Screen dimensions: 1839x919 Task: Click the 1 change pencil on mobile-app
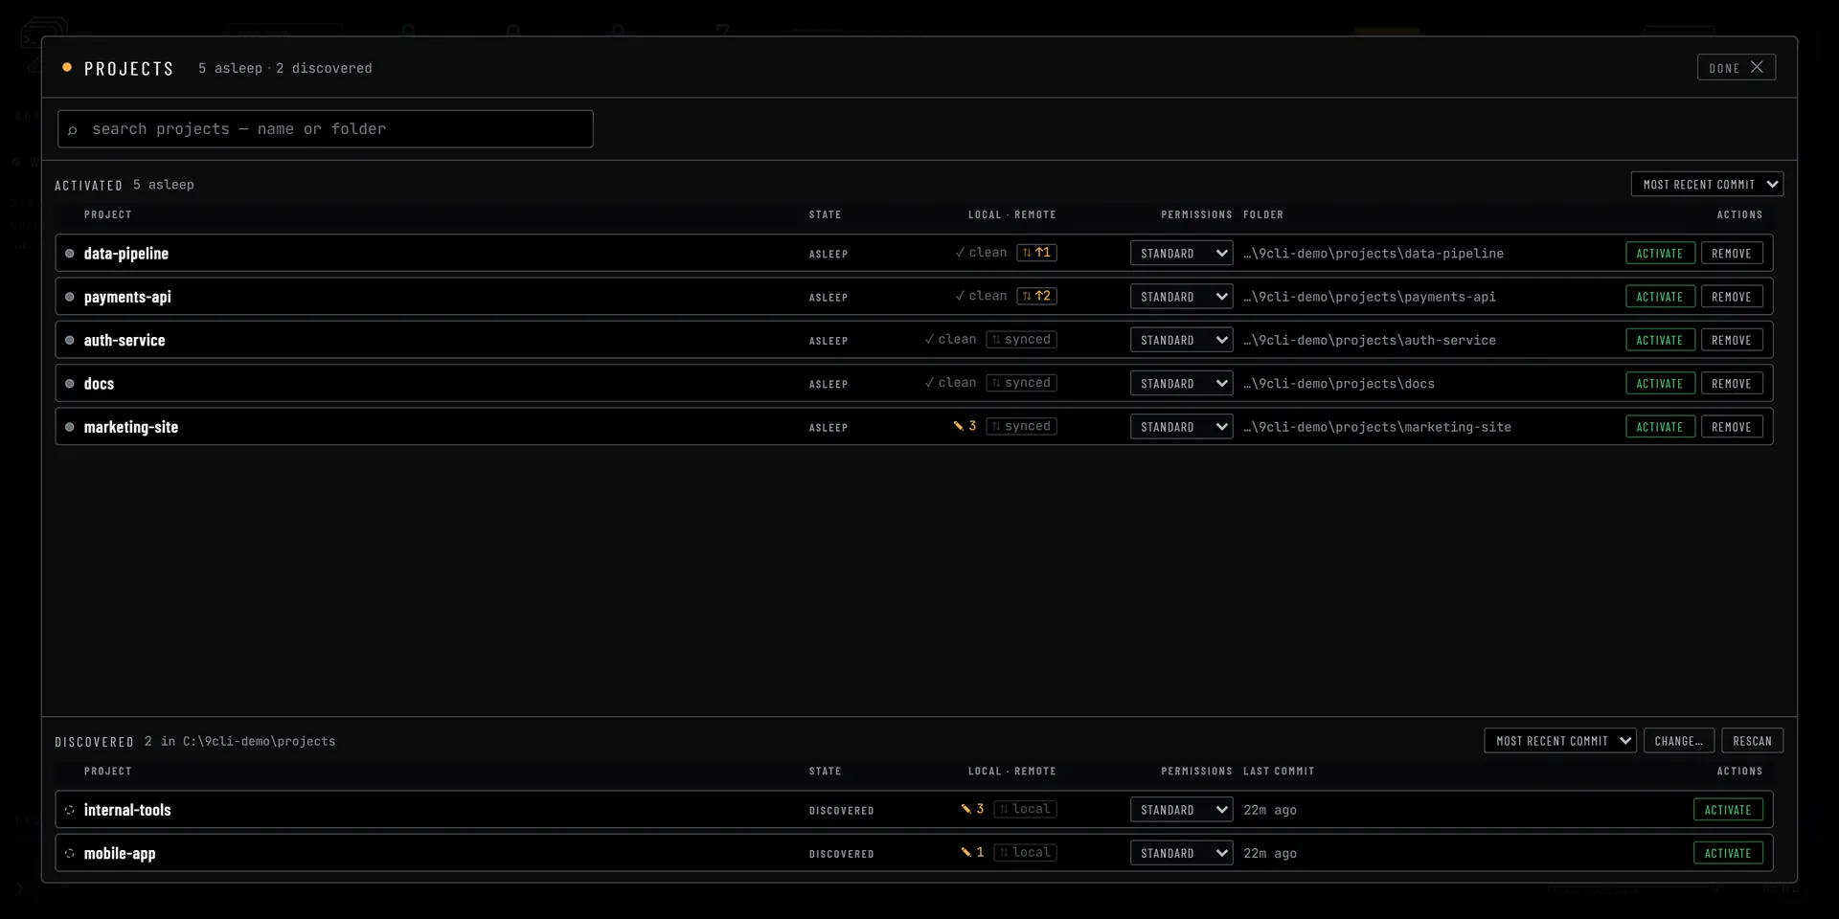click(972, 852)
